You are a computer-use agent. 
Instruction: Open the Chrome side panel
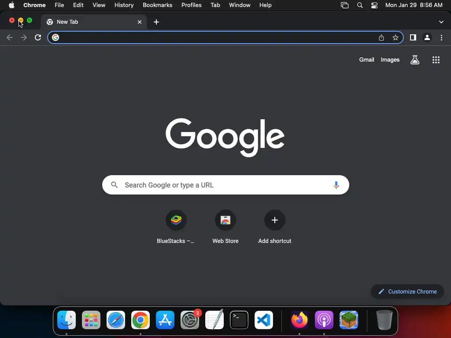coord(413,37)
